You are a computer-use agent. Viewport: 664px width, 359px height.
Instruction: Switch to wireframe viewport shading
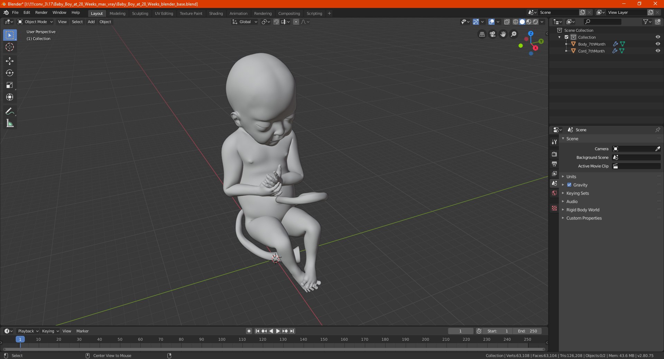[x=516, y=22]
